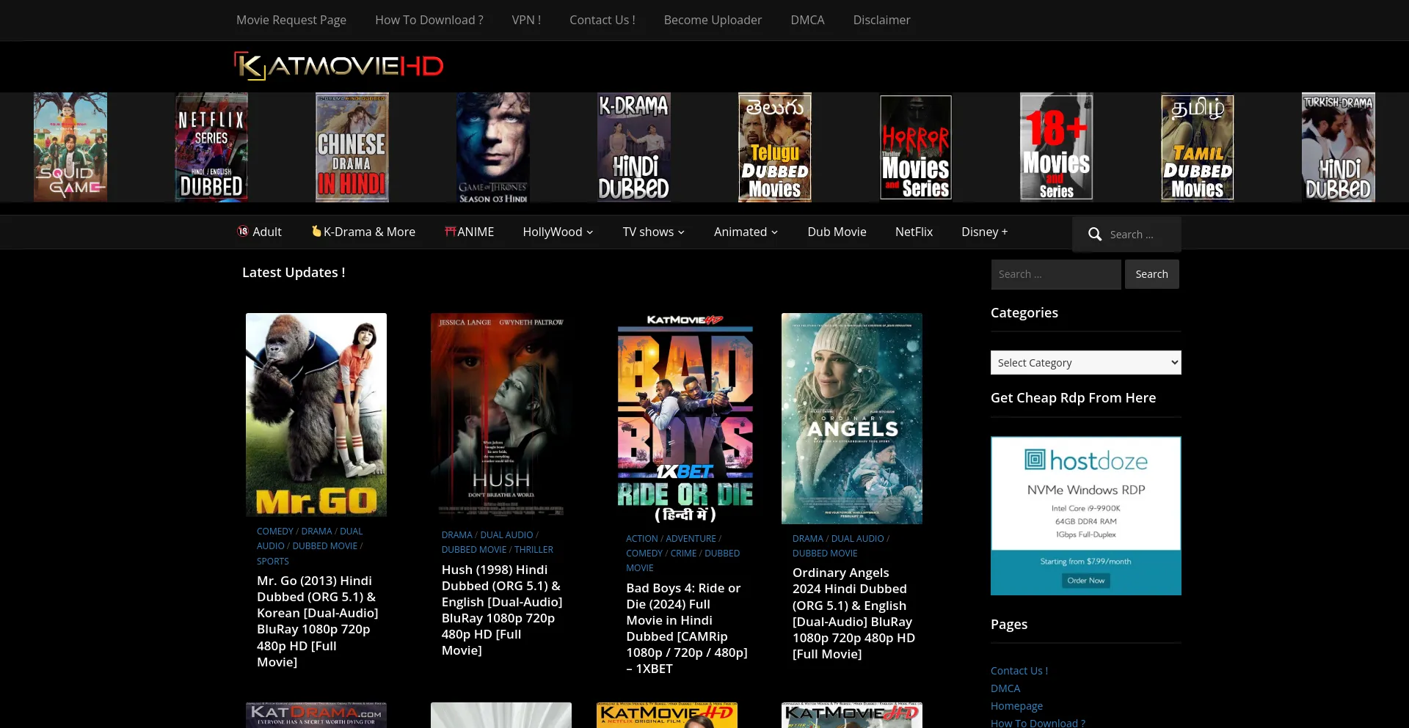Go to the NetFlix section
Viewport: 1409px width, 728px height.
(914, 232)
